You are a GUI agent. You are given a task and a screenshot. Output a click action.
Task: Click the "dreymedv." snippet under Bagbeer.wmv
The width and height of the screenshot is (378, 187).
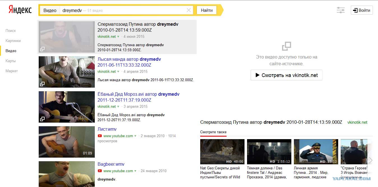(x=107, y=179)
